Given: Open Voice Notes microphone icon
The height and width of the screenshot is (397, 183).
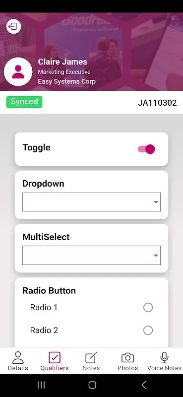Looking at the screenshot, I should (x=164, y=357).
